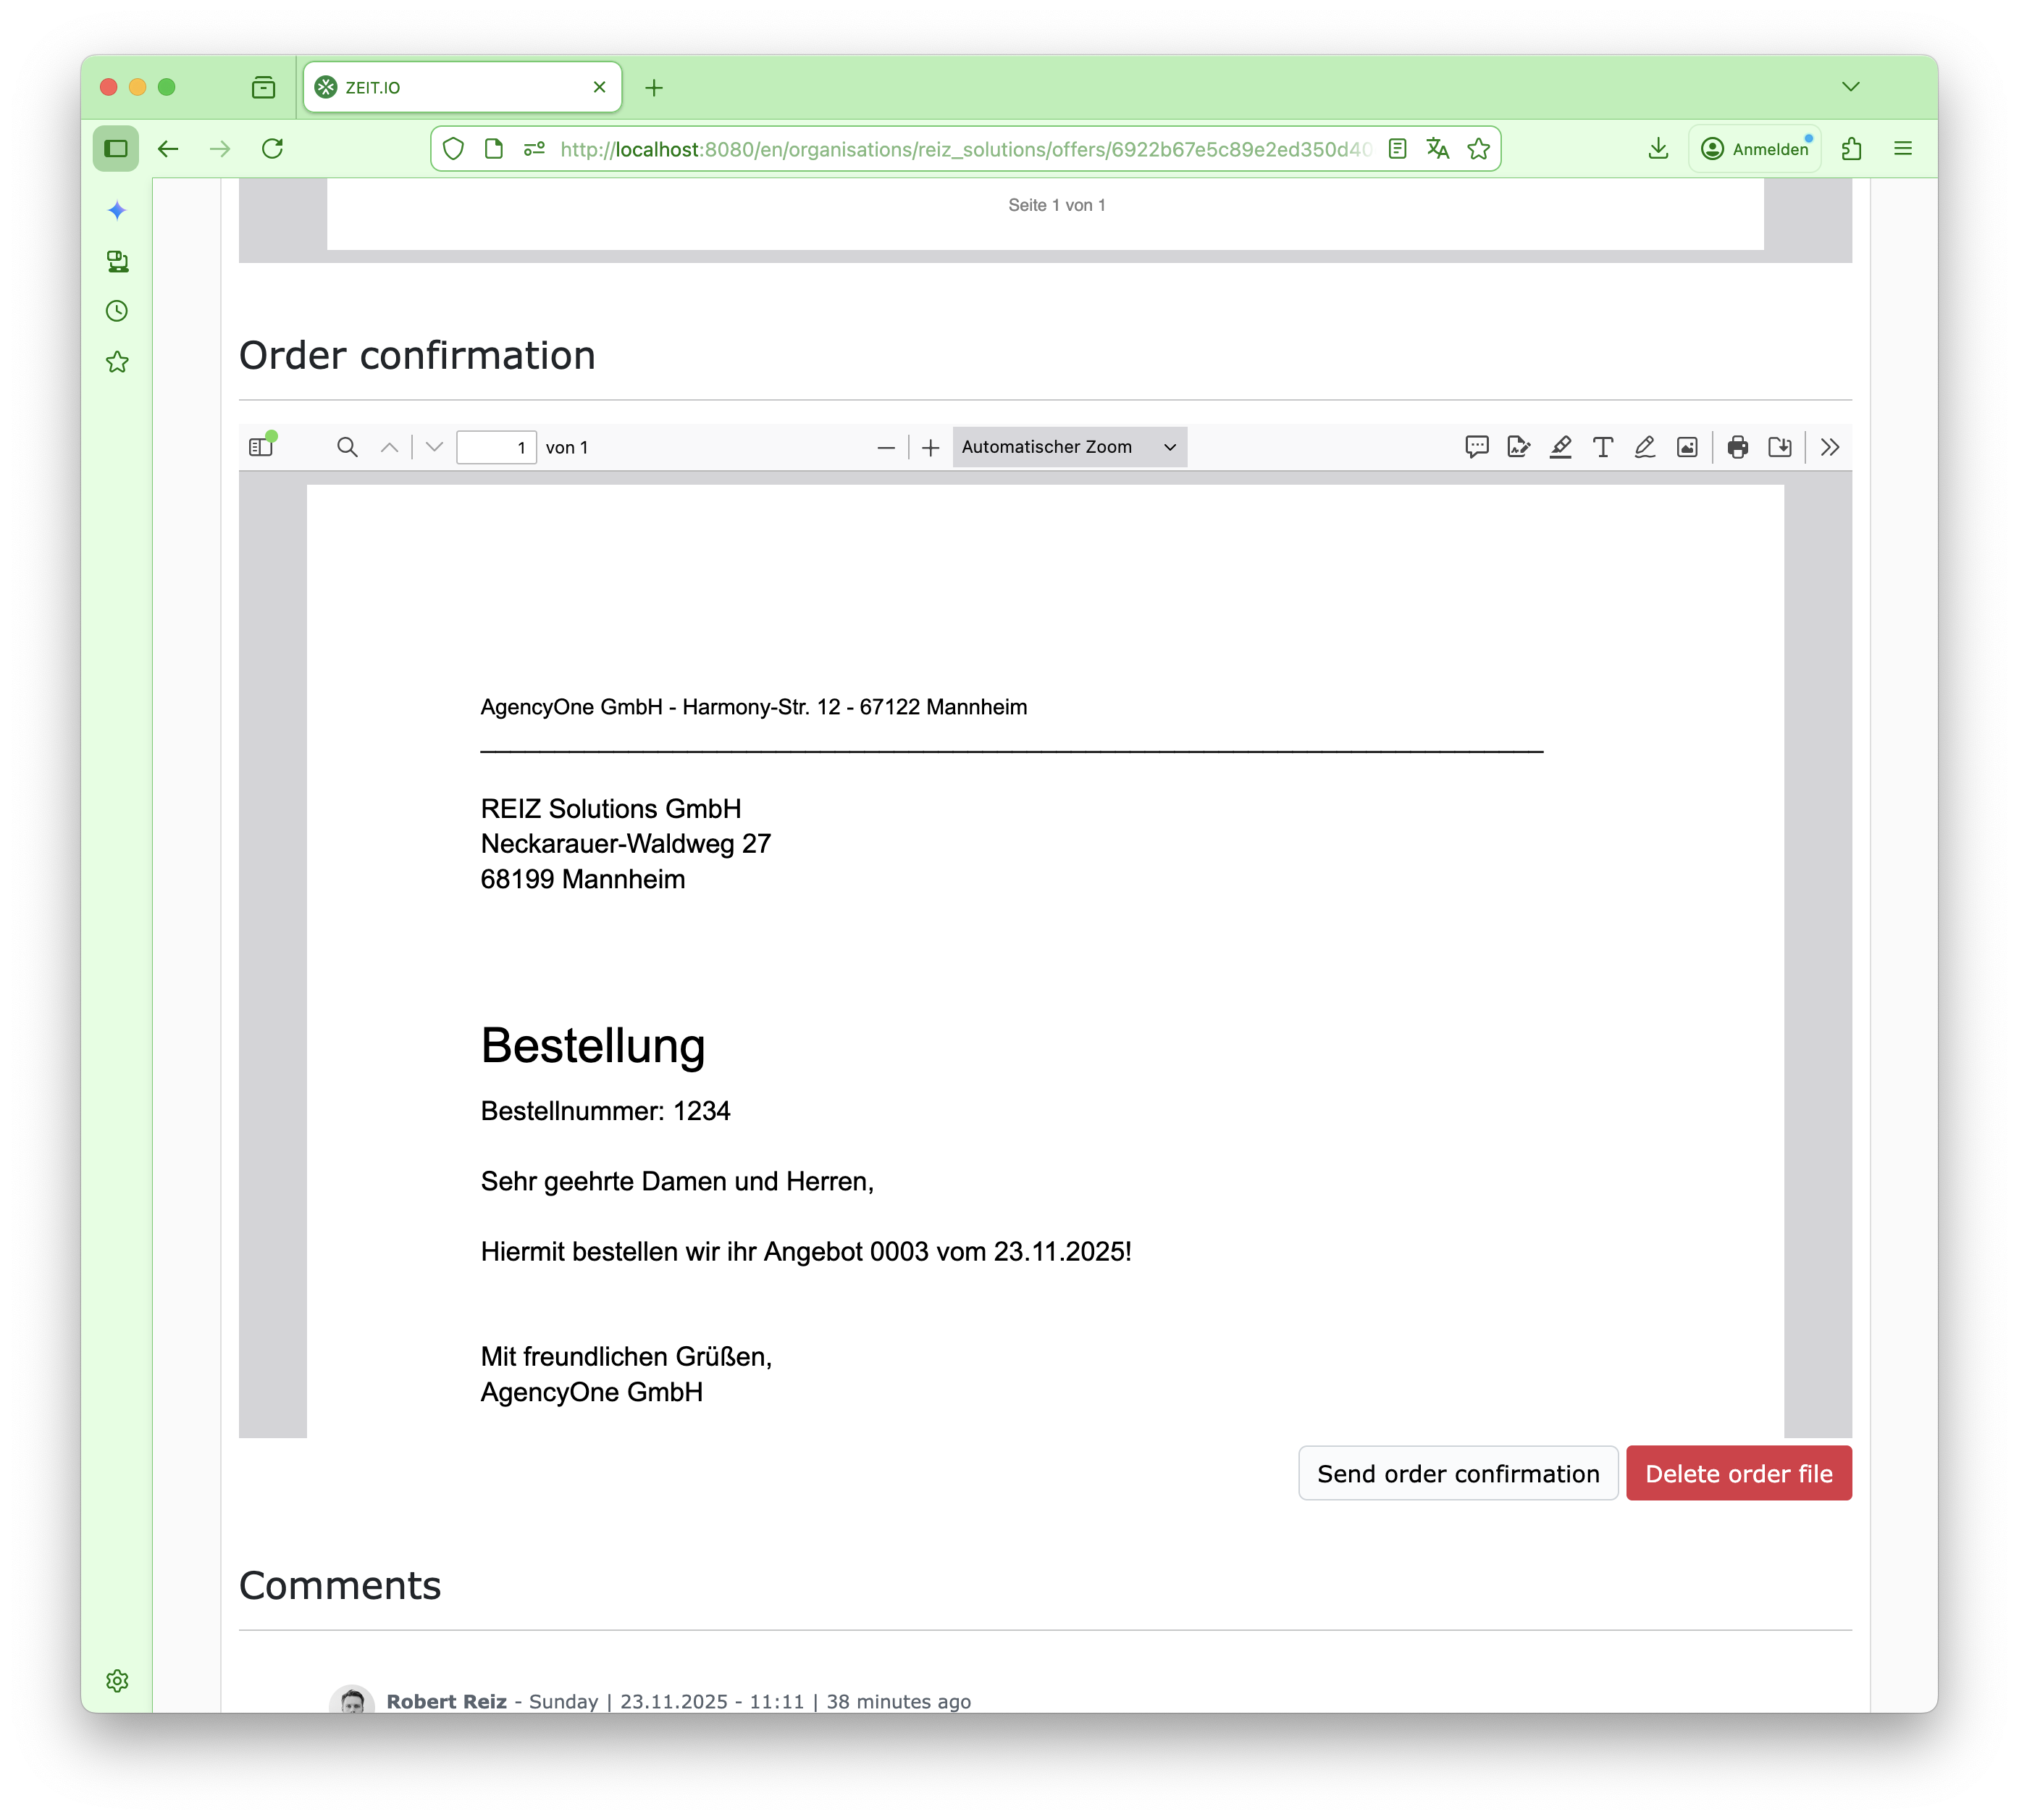This screenshot has height=1820, width=2019.
Task: Open the Firefox hamburger menu
Action: point(1902,149)
